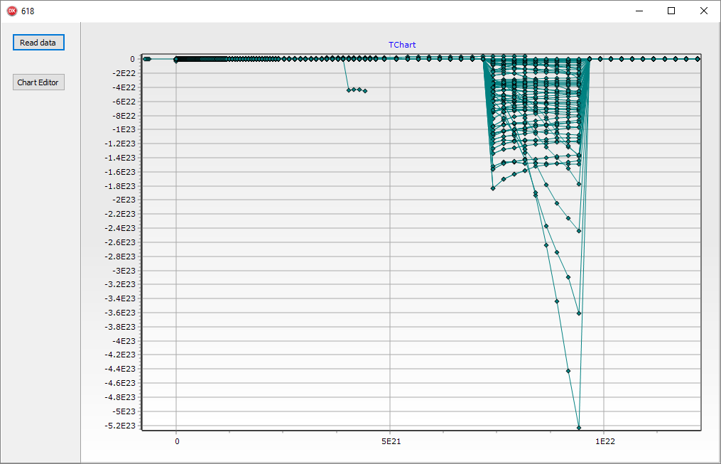Click the Y-axis label -8E22
The image size is (721, 464).
[x=124, y=115]
